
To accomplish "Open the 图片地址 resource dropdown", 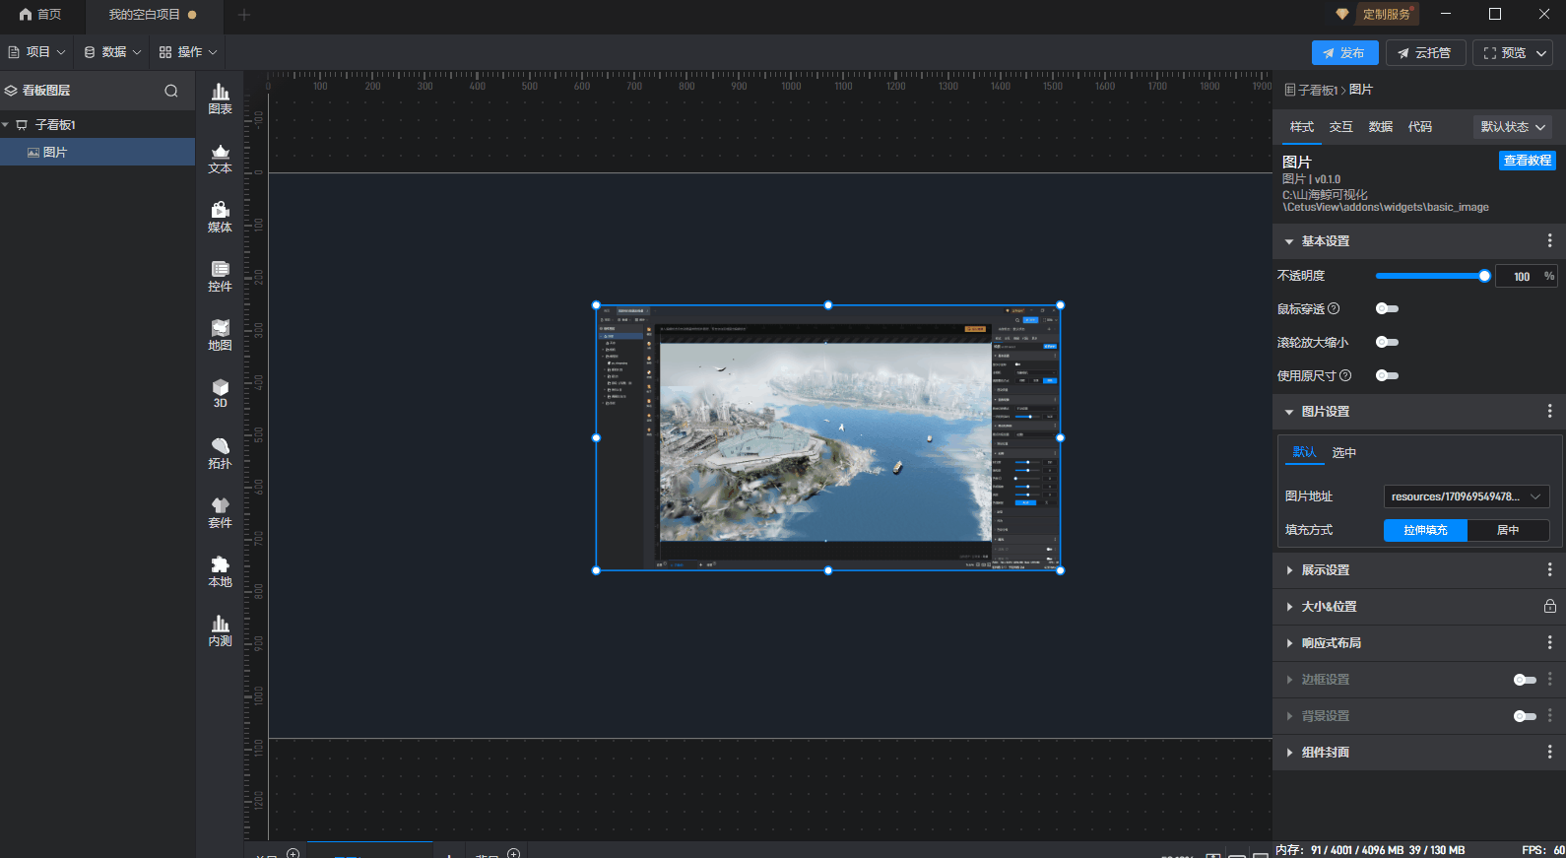I will [x=1466, y=496].
